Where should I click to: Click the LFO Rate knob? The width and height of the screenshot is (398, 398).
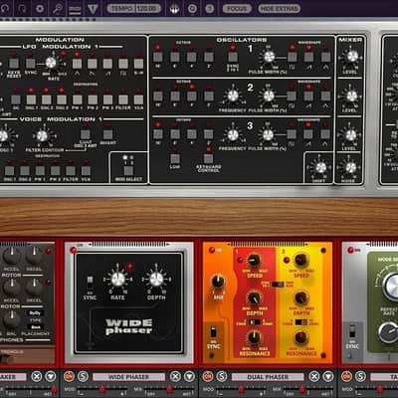pos(51,63)
